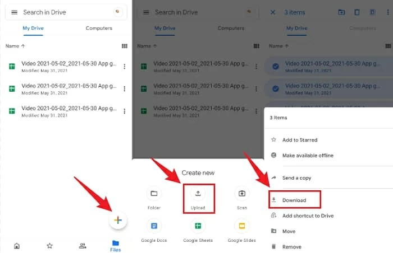Viewport: 393px width, 253px height.
Task: Create a new Folder from Create new sheet
Action: [154, 194]
